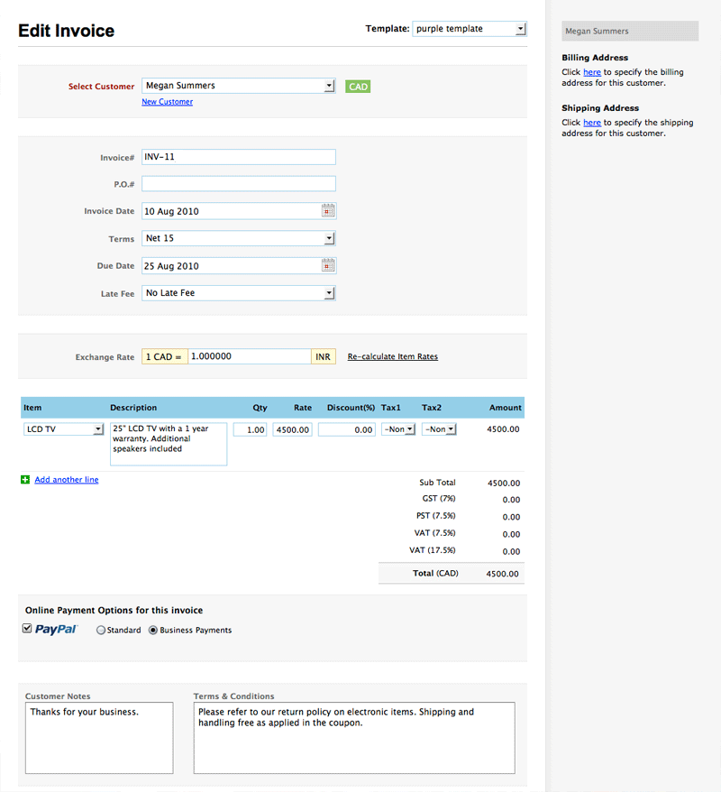721x792 pixels.
Task: Expand the Late Fee dropdown
Action: coord(239,293)
